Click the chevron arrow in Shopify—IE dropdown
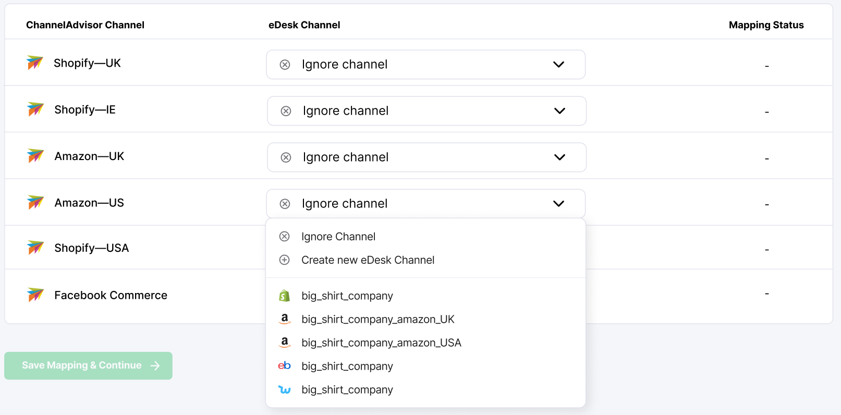841x415 pixels. click(559, 111)
